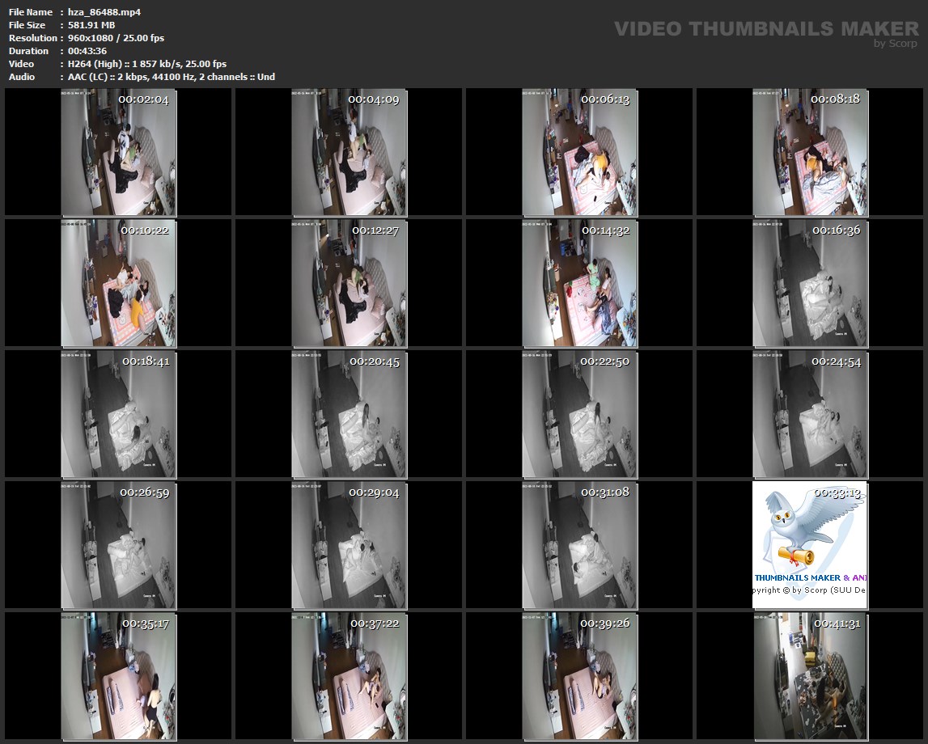The height and width of the screenshot is (744, 928).
Task: Open the thumbnail at 00:04:09
Action: coord(350,151)
